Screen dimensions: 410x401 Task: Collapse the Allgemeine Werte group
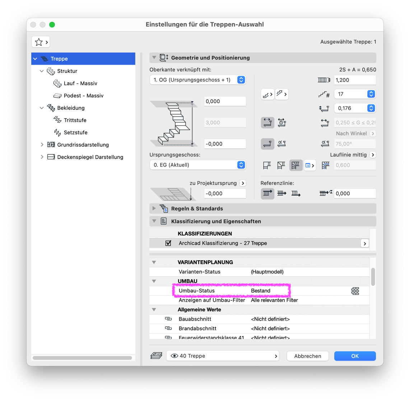coord(154,309)
